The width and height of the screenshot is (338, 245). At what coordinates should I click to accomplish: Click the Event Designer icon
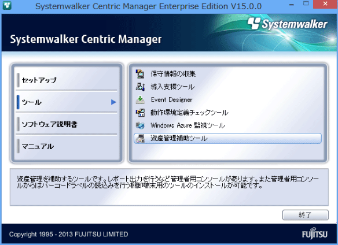(140, 100)
